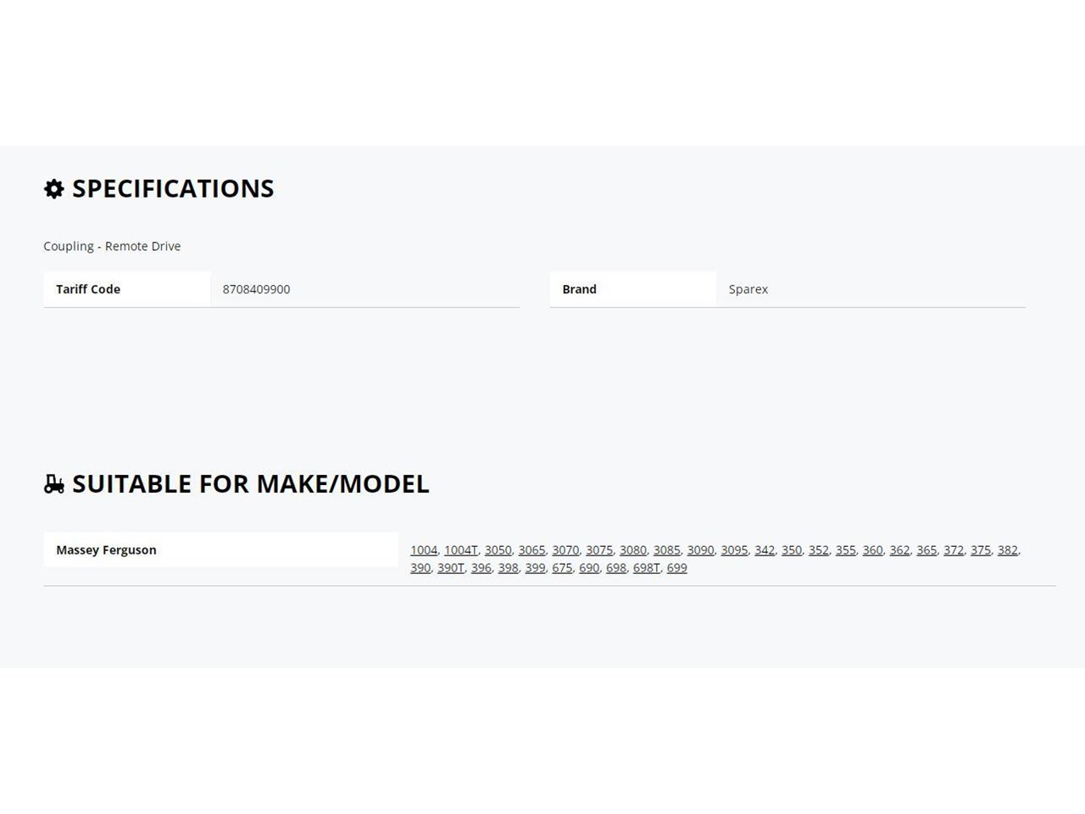Select the 342 model link
The height and width of the screenshot is (814, 1085).
tap(765, 550)
